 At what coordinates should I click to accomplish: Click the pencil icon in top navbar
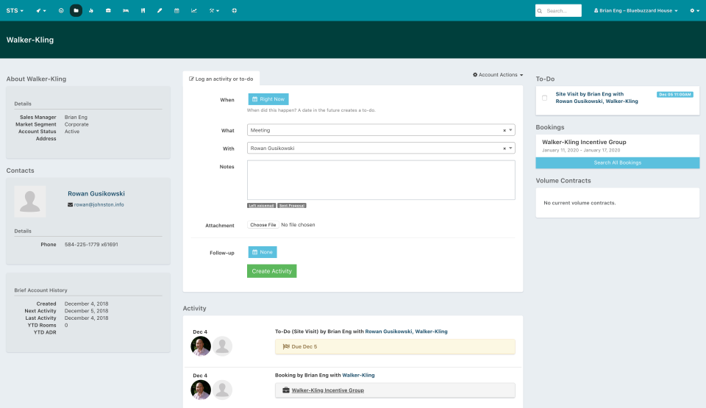pos(160,10)
